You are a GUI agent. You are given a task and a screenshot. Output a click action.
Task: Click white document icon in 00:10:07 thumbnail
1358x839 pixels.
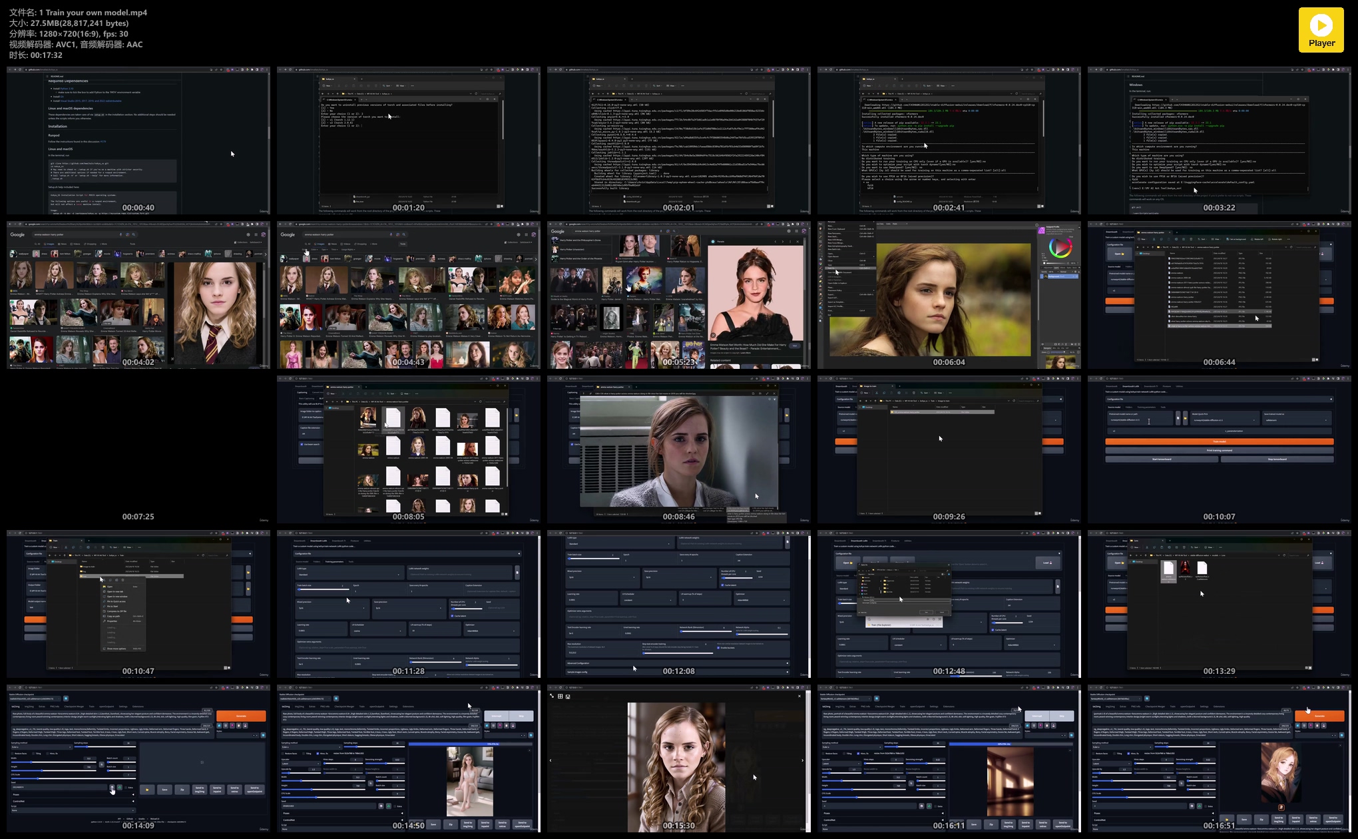(1178, 418)
